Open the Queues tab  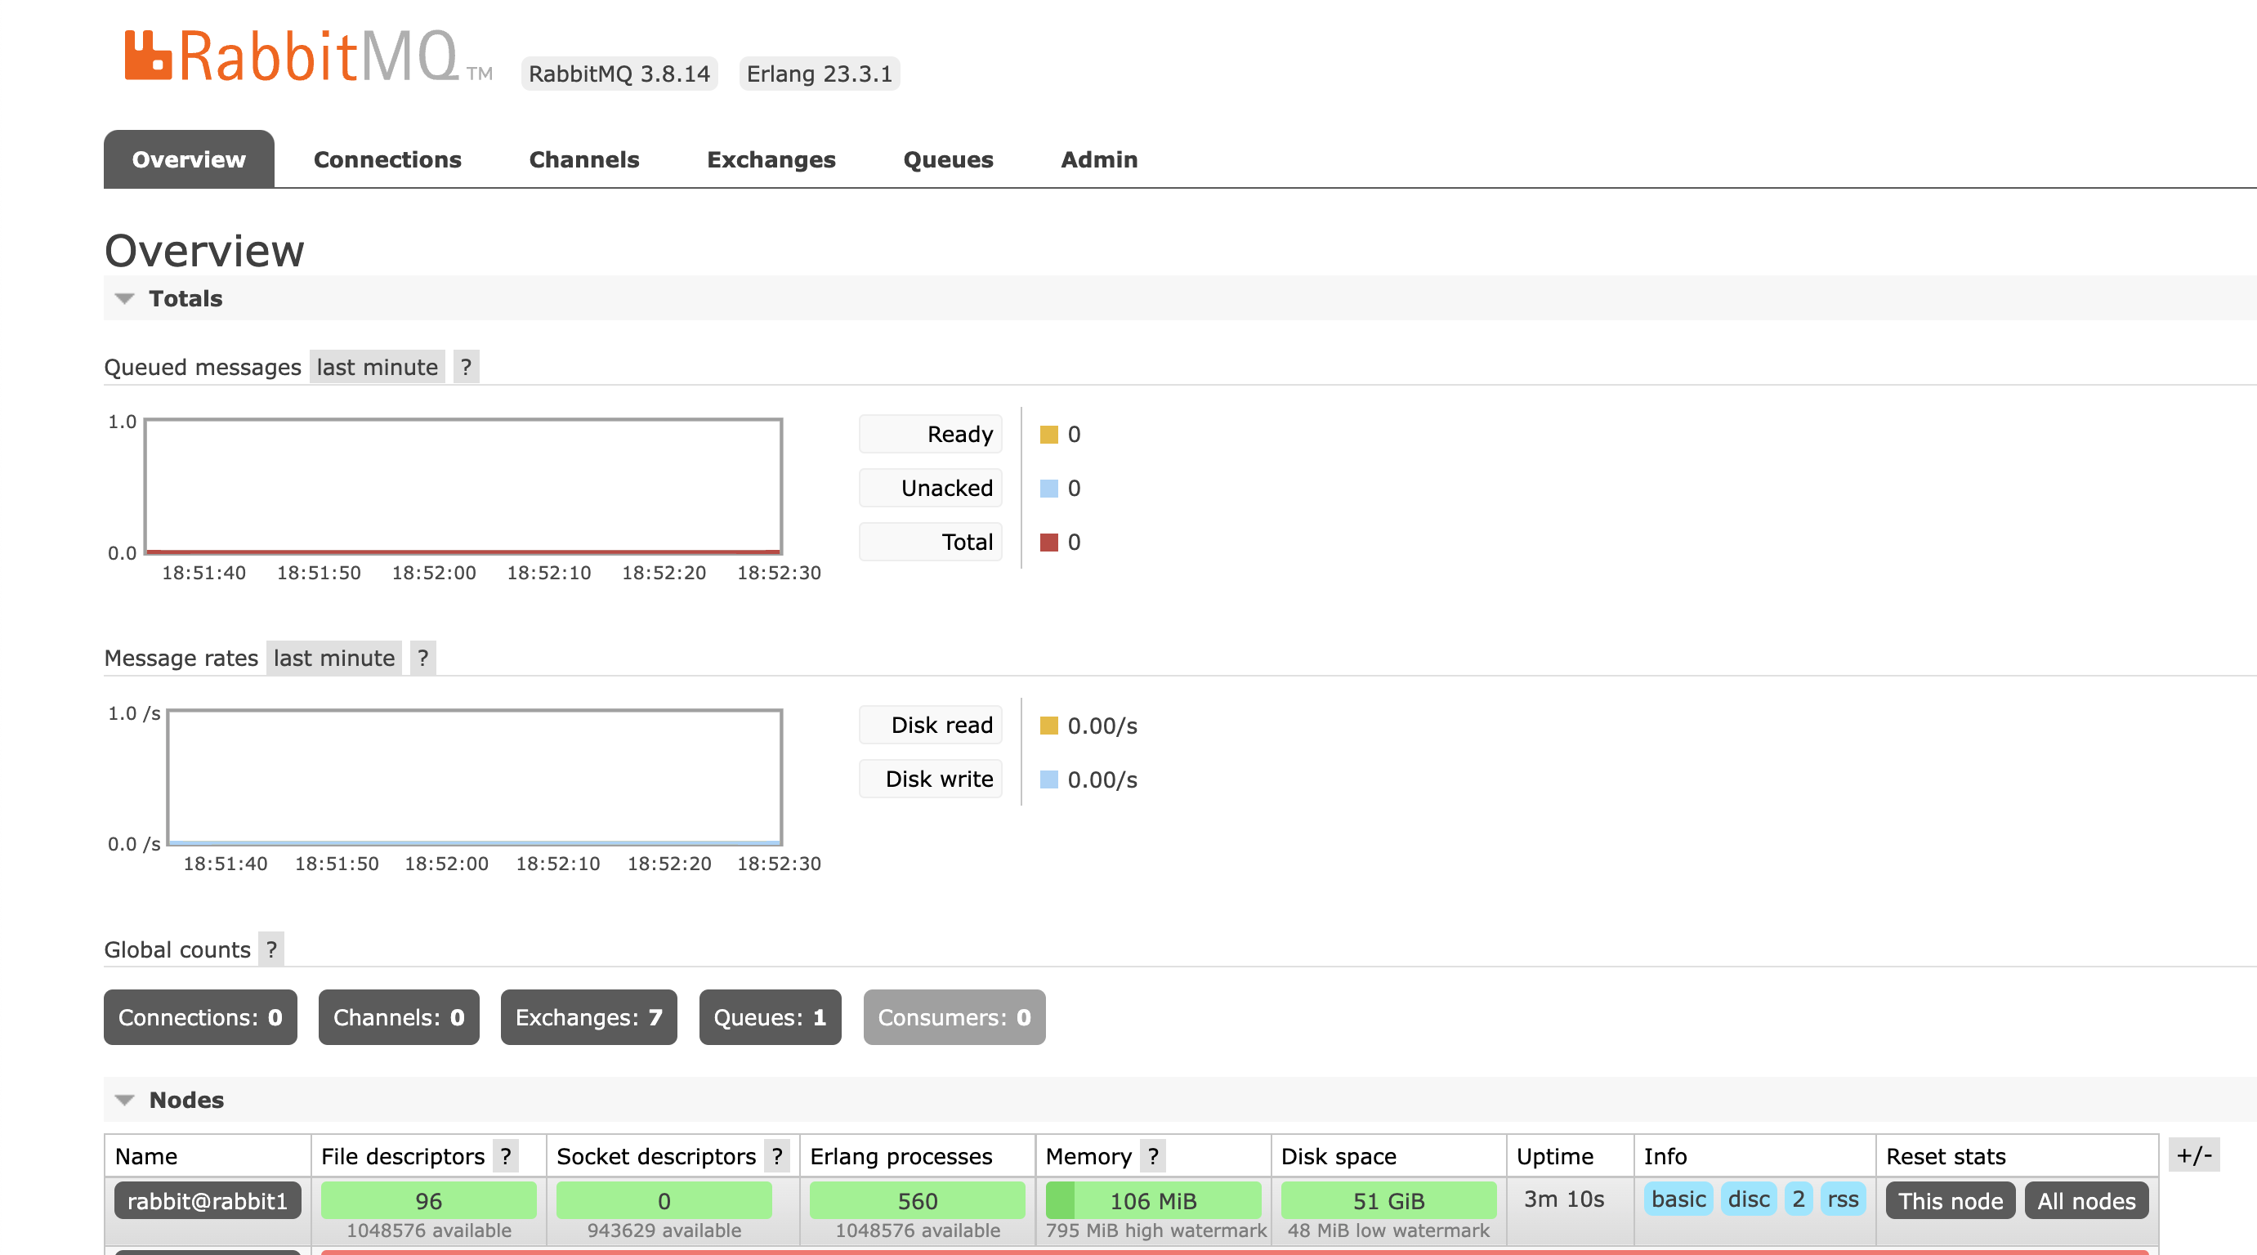[948, 159]
